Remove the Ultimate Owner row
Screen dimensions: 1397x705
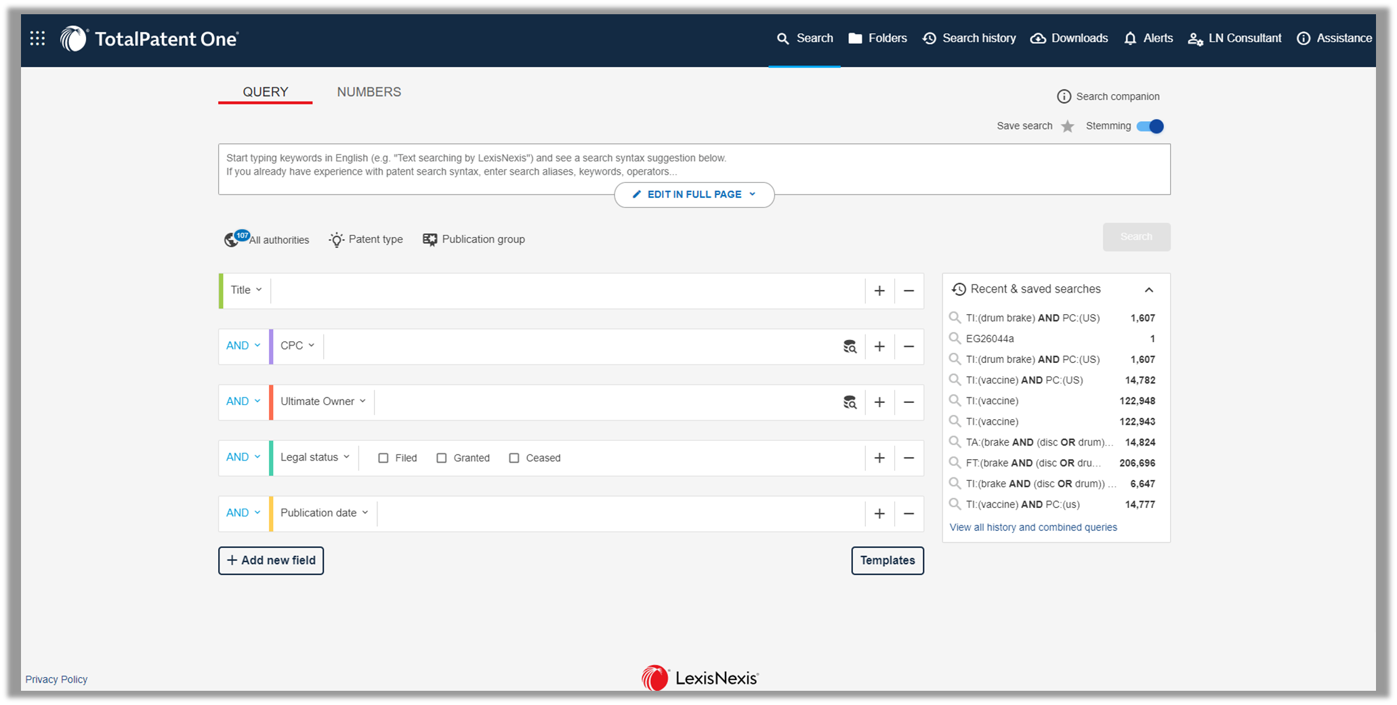[x=909, y=402]
